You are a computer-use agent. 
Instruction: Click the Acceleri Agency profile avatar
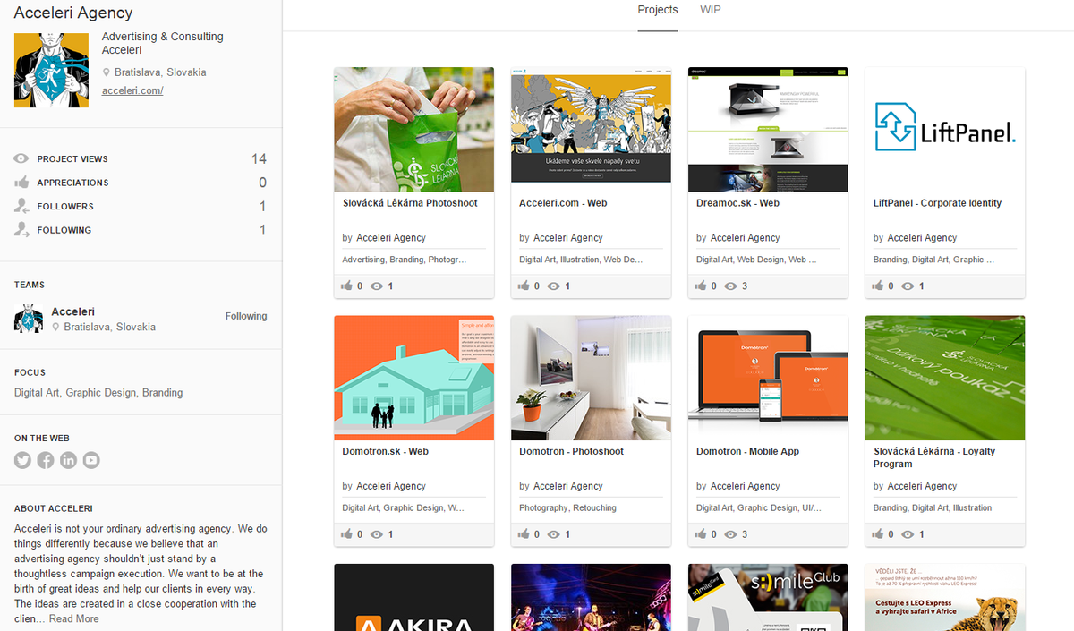click(51, 71)
